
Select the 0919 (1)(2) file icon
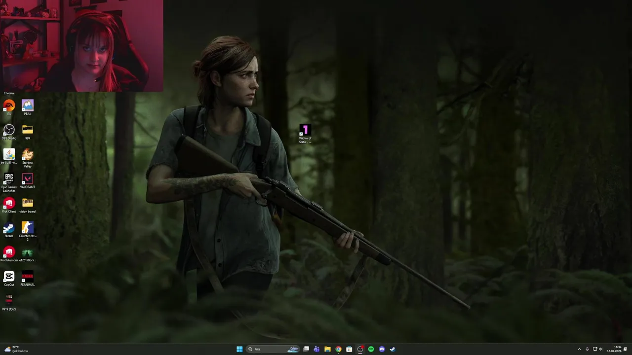pyautogui.click(x=9, y=302)
